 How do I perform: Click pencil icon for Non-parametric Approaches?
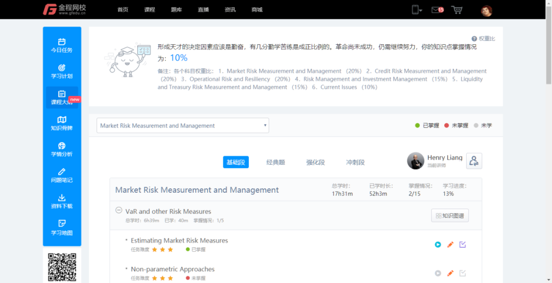[x=450, y=273]
